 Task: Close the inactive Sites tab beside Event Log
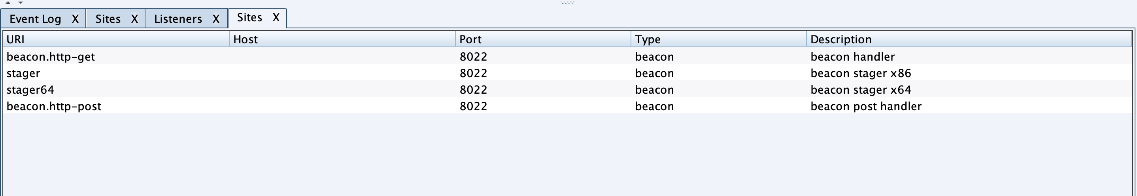click(x=135, y=19)
